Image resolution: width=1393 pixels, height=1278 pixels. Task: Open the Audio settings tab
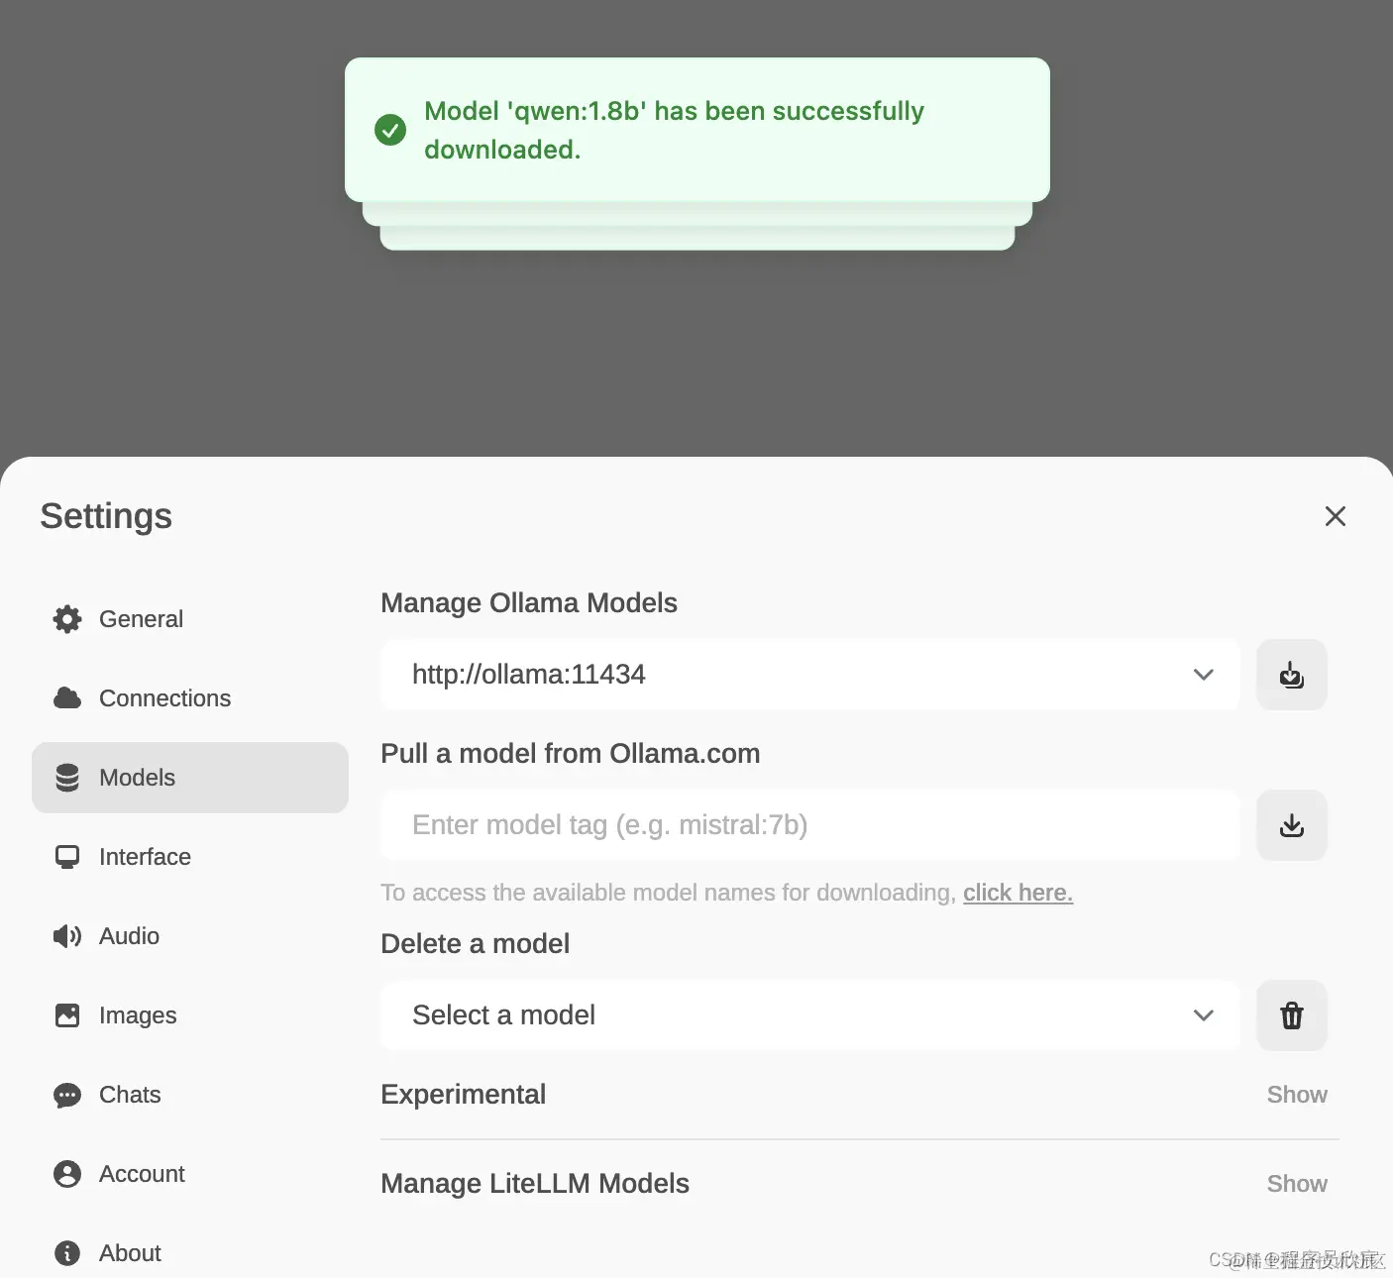click(189, 936)
